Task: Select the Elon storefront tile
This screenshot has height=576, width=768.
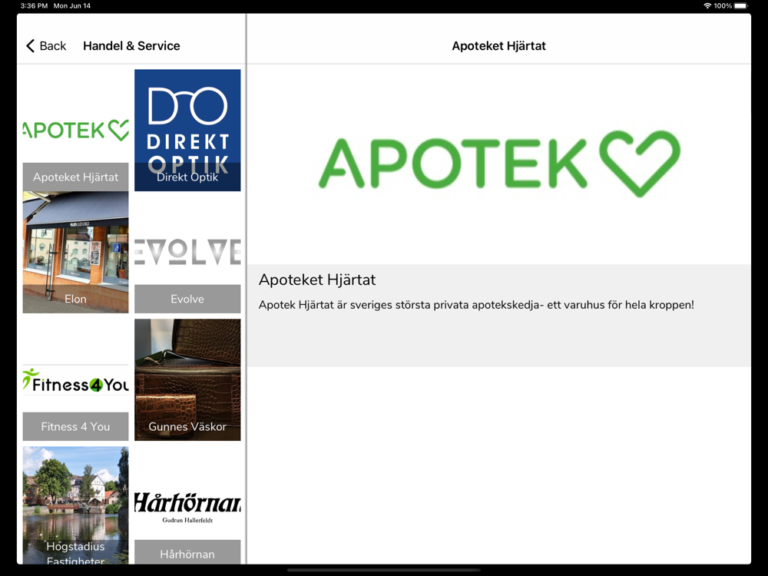Action: click(x=75, y=252)
